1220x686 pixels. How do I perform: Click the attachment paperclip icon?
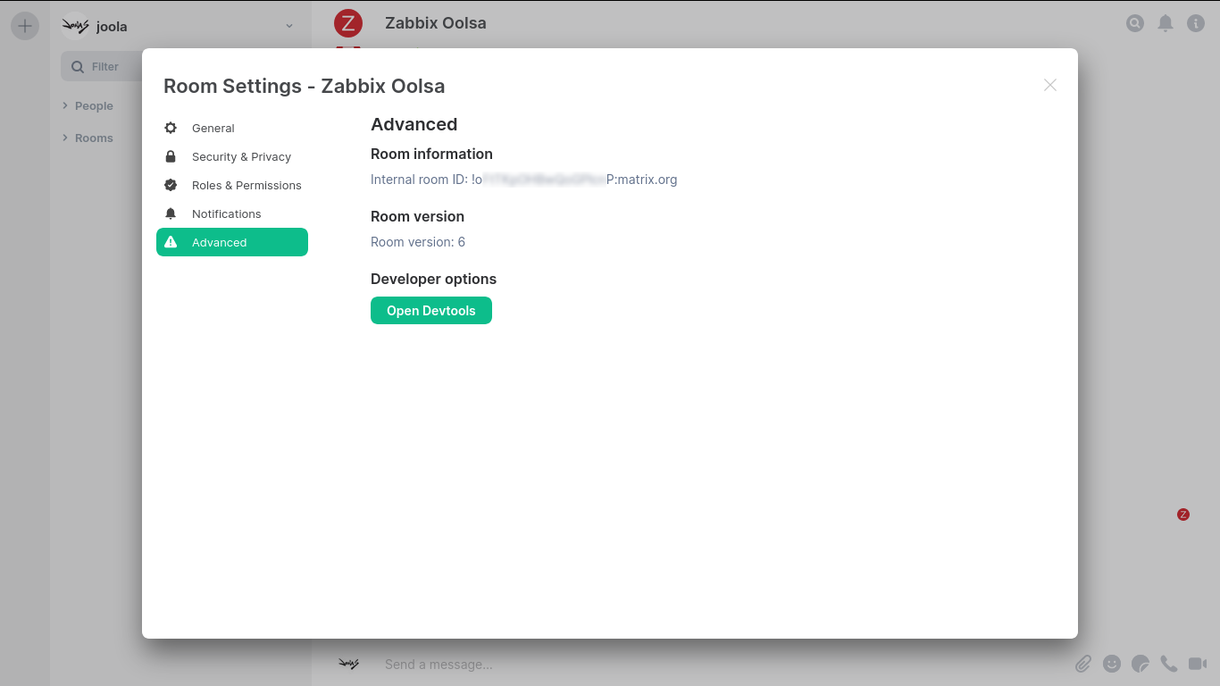1083,664
